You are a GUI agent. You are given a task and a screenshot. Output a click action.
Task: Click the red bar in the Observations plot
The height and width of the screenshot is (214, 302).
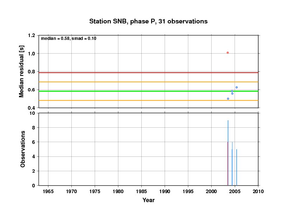pos(228,164)
